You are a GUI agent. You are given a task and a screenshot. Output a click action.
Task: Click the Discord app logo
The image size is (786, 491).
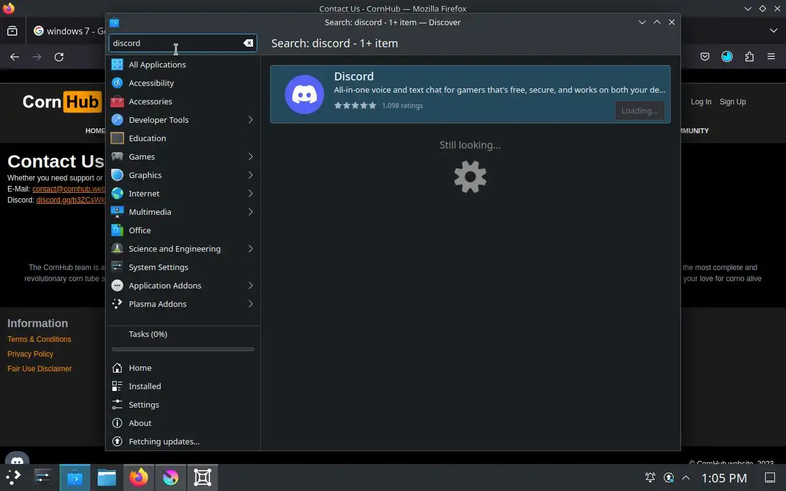305,95
